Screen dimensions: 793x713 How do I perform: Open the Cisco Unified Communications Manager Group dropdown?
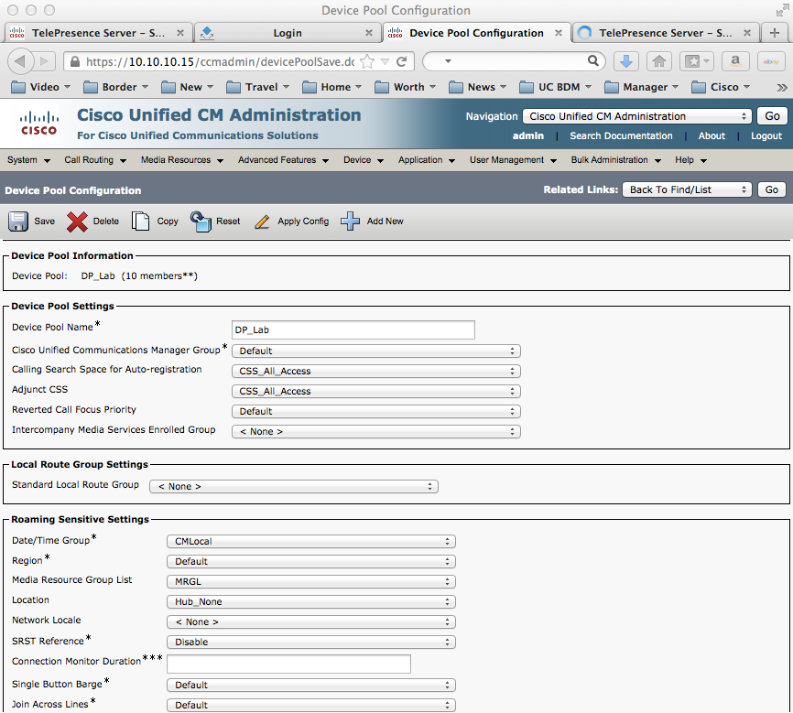click(x=376, y=351)
